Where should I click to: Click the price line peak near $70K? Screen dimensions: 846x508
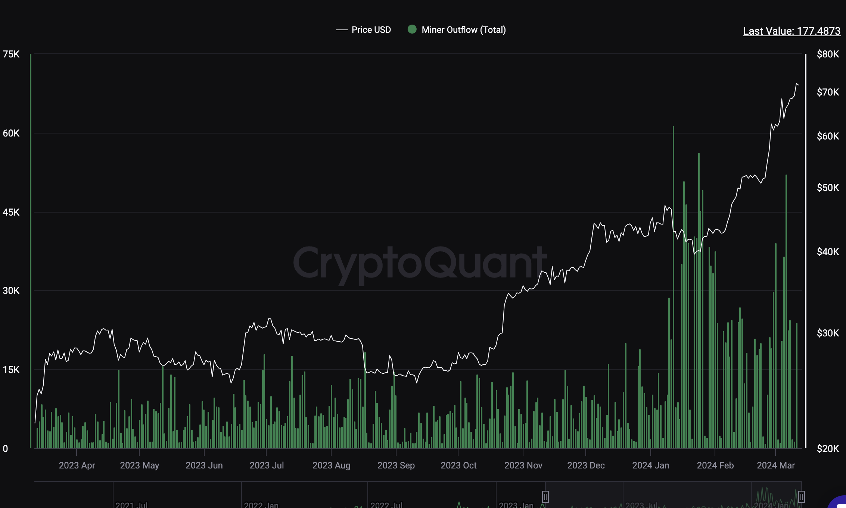(x=797, y=84)
